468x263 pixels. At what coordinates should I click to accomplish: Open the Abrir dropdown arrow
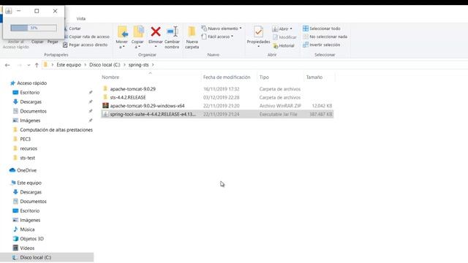(291, 29)
